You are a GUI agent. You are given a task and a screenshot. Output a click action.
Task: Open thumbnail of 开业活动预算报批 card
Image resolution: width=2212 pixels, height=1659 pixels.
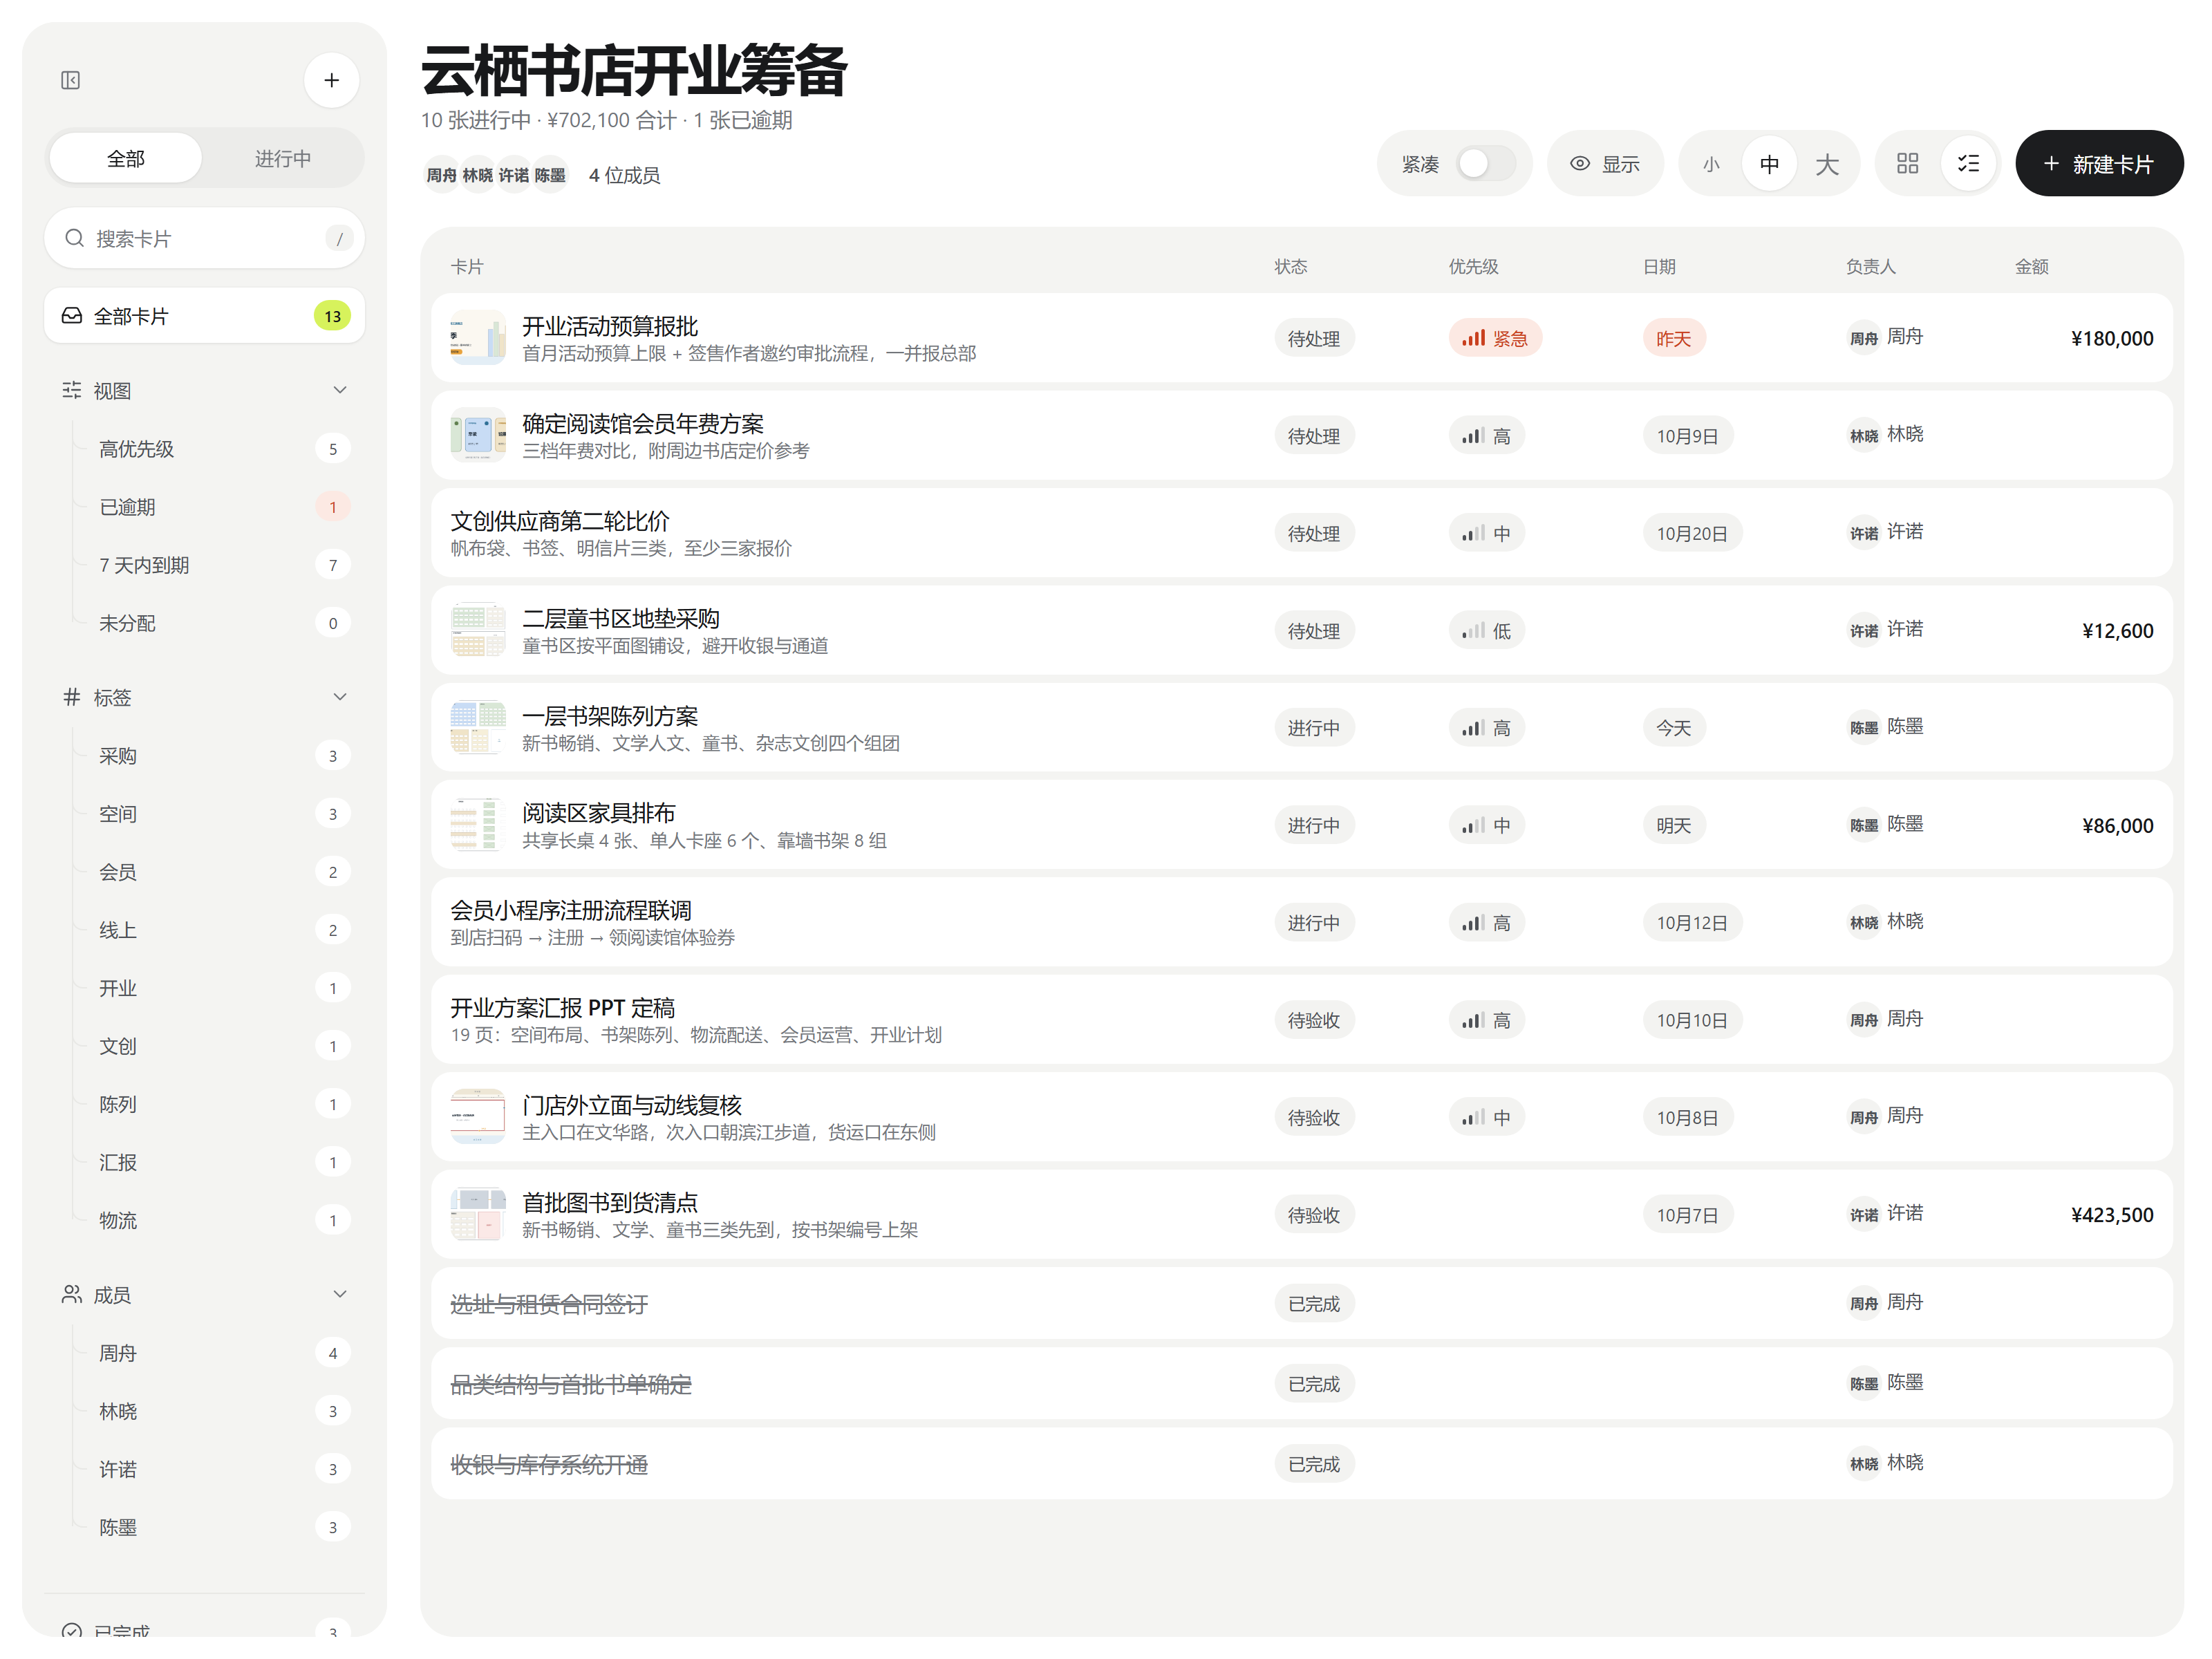click(477, 338)
